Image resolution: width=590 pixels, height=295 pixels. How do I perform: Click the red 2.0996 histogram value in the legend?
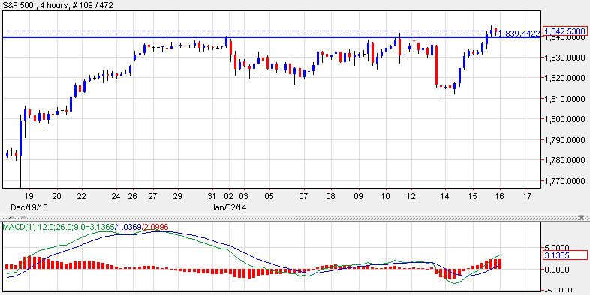(155, 227)
